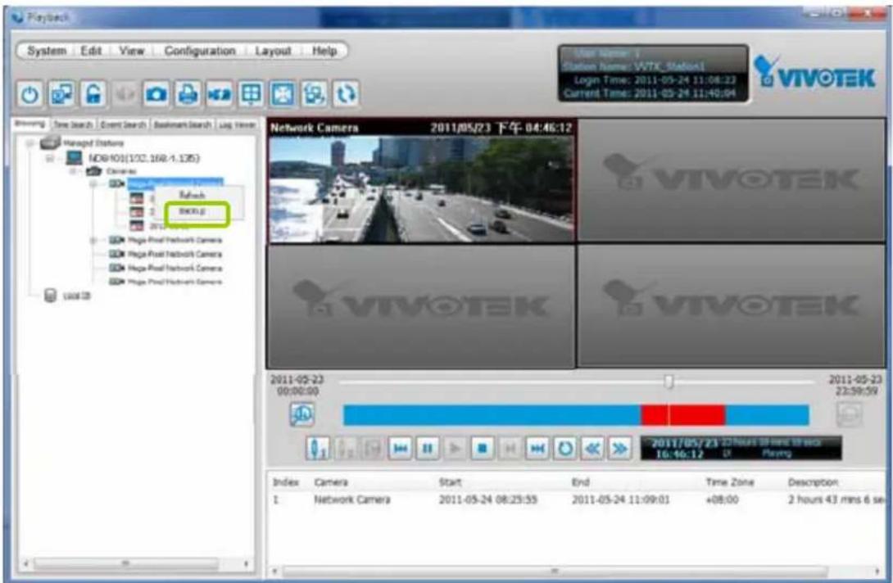Collapse the Cameras folder node

73,171
